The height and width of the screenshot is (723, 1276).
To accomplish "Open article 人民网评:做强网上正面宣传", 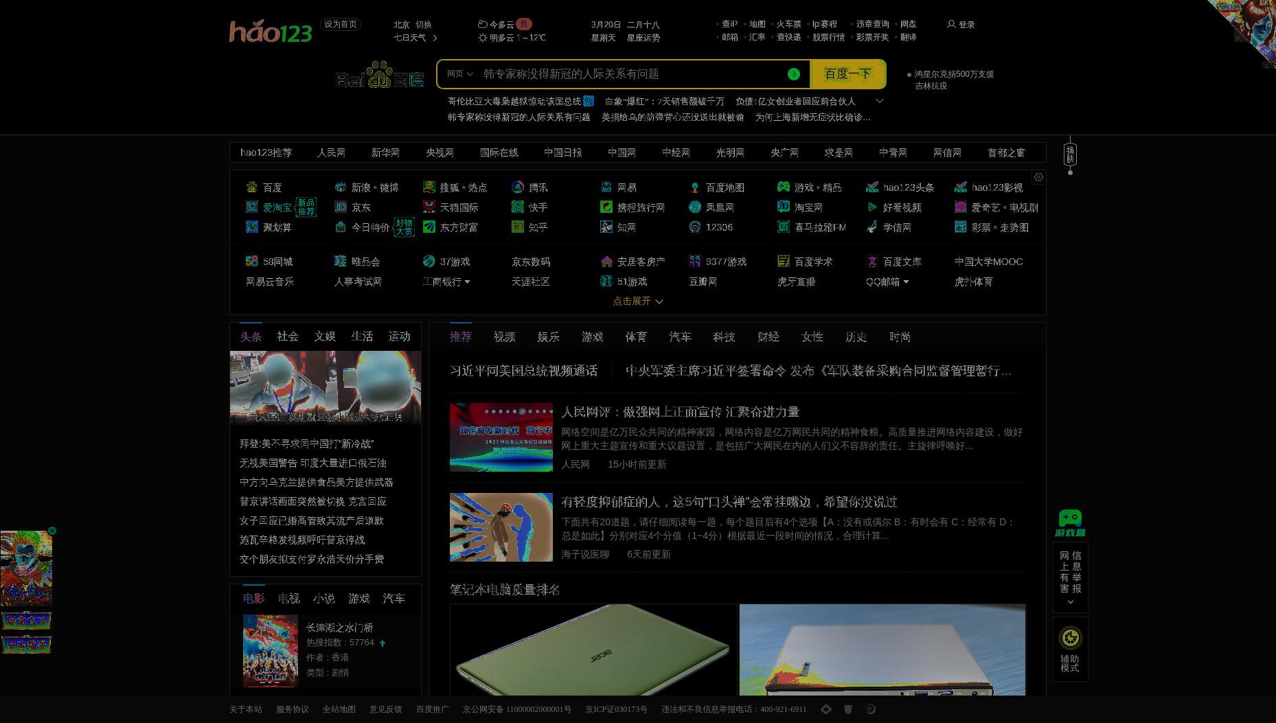I will point(680,412).
